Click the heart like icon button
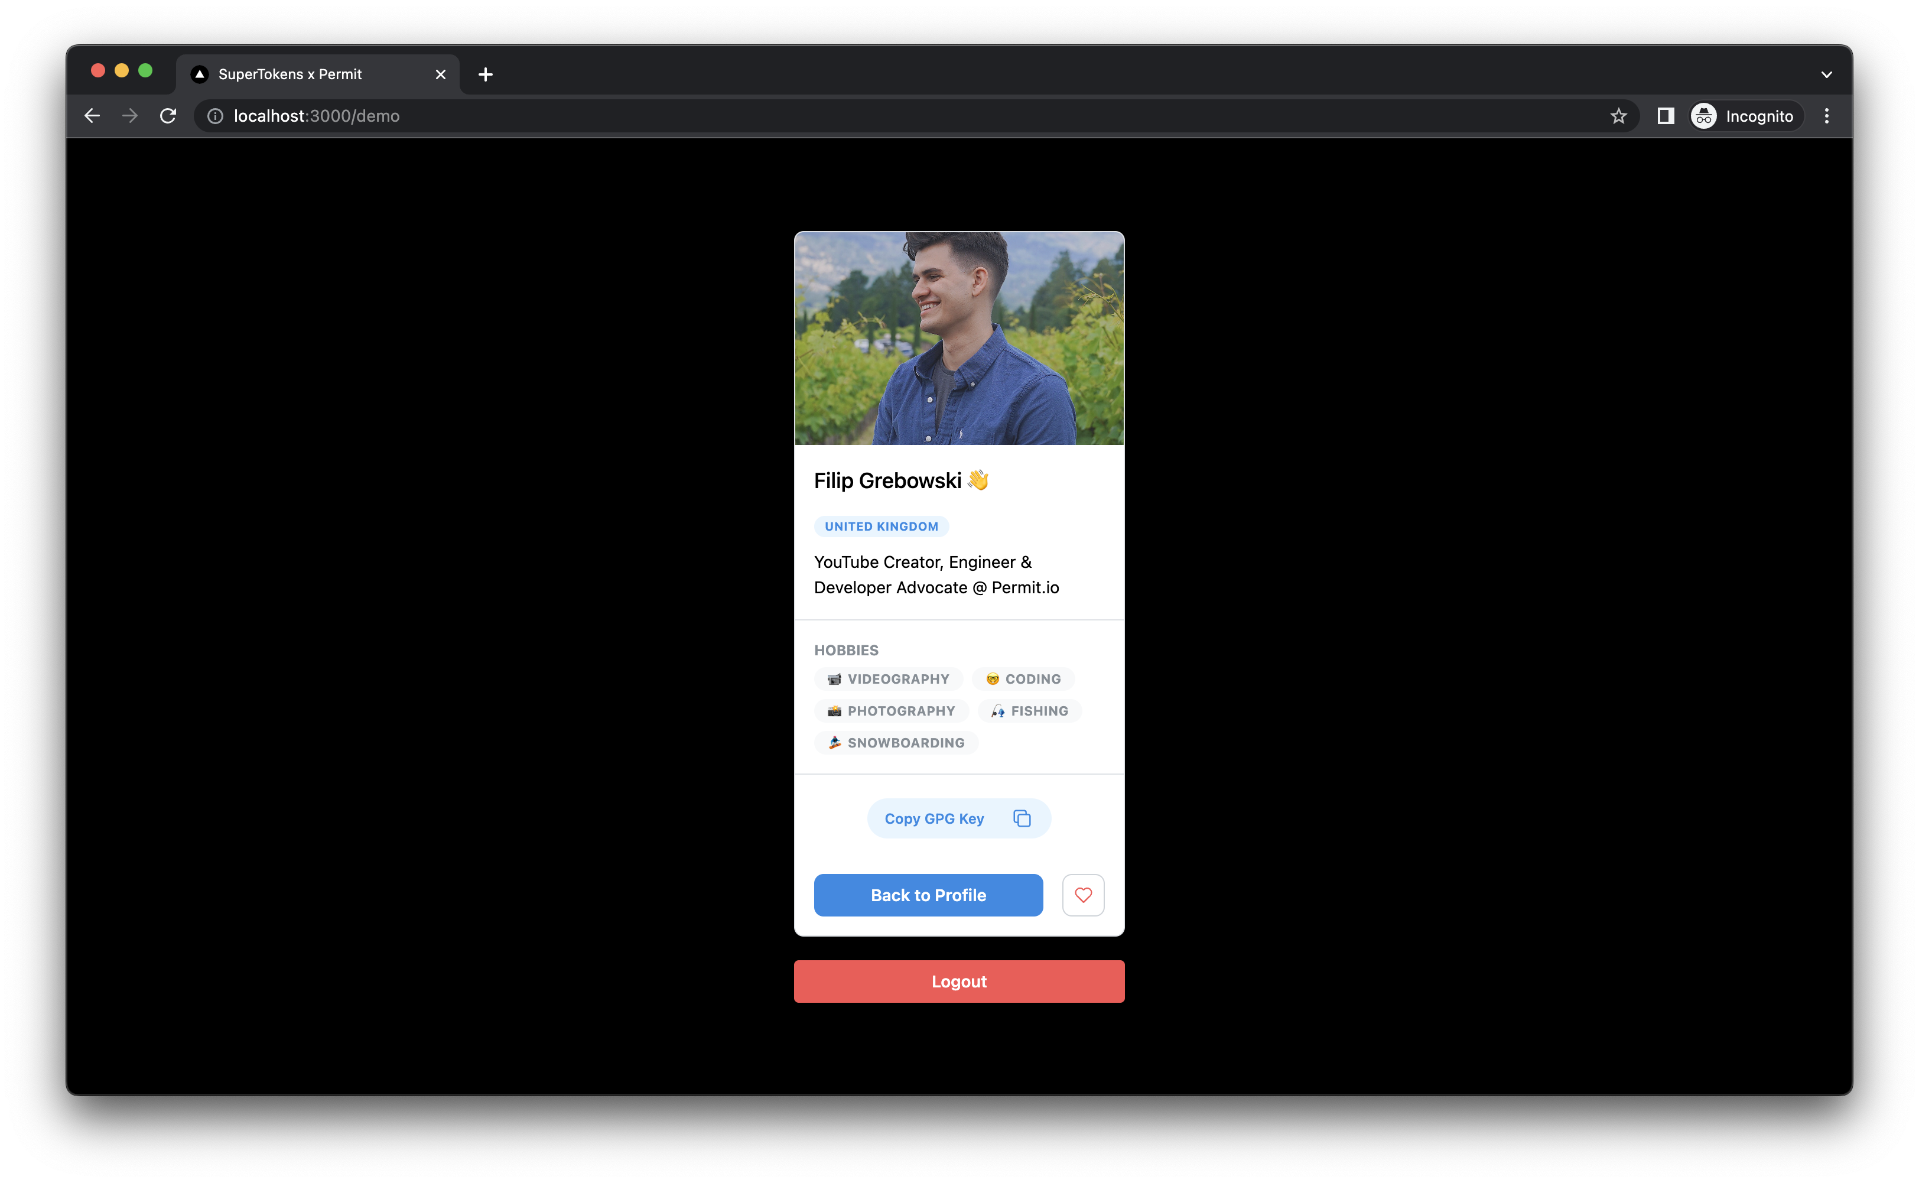The image size is (1919, 1183). 1083,895
